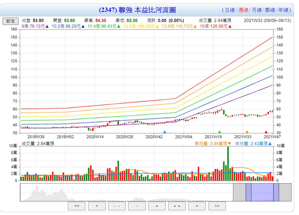299x215 pixels.
Task: Click the single minus zoom-out button
Action: (137, 206)
